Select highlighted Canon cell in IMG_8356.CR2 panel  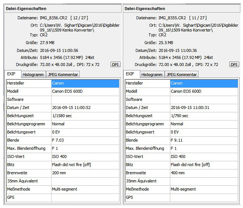coord(85,83)
